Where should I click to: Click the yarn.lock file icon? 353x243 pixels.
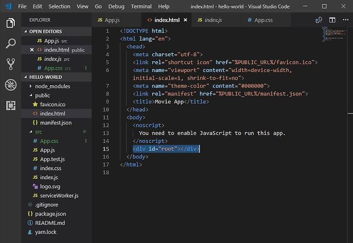(30, 232)
